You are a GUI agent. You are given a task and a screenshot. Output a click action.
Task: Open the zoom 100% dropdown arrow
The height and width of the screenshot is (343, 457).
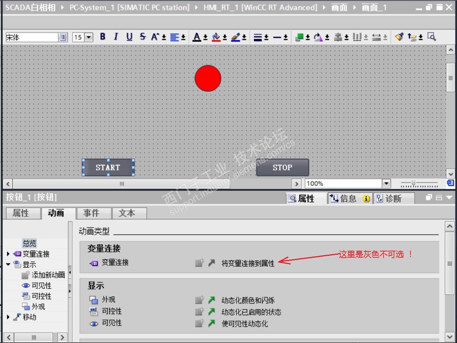386,183
